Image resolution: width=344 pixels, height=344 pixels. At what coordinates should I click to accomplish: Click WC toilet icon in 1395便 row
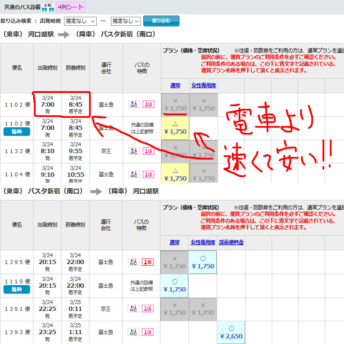[133, 262]
